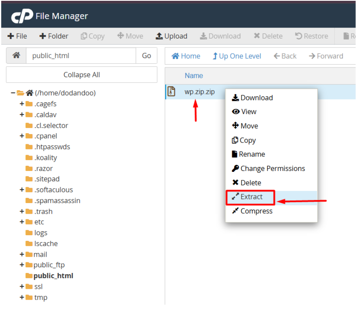
Task: Open the public_html folder in tree
Action: (x=53, y=276)
